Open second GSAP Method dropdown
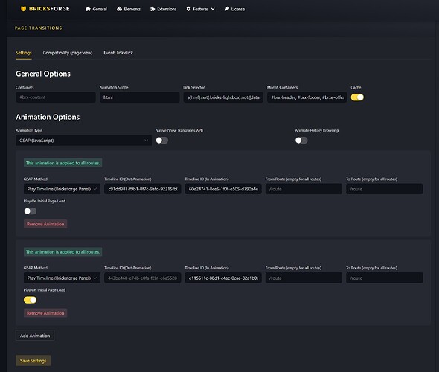 (x=62, y=278)
